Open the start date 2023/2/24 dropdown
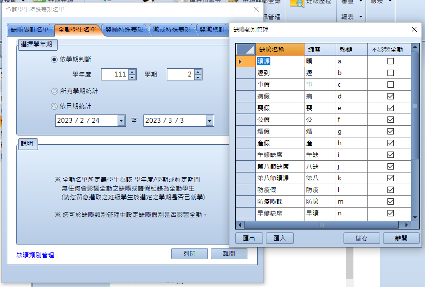425x287 pixels. tap(121, 121)
